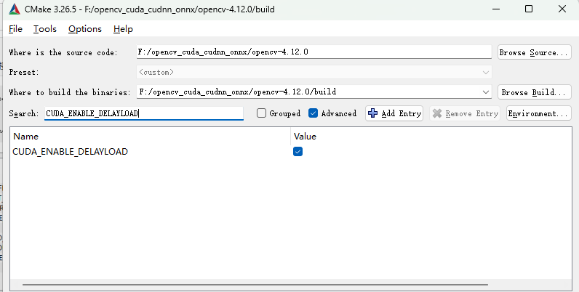Screen dimensions: 579x292
Task: Expand the build binaries path dropdown
Action: [486, 92]
